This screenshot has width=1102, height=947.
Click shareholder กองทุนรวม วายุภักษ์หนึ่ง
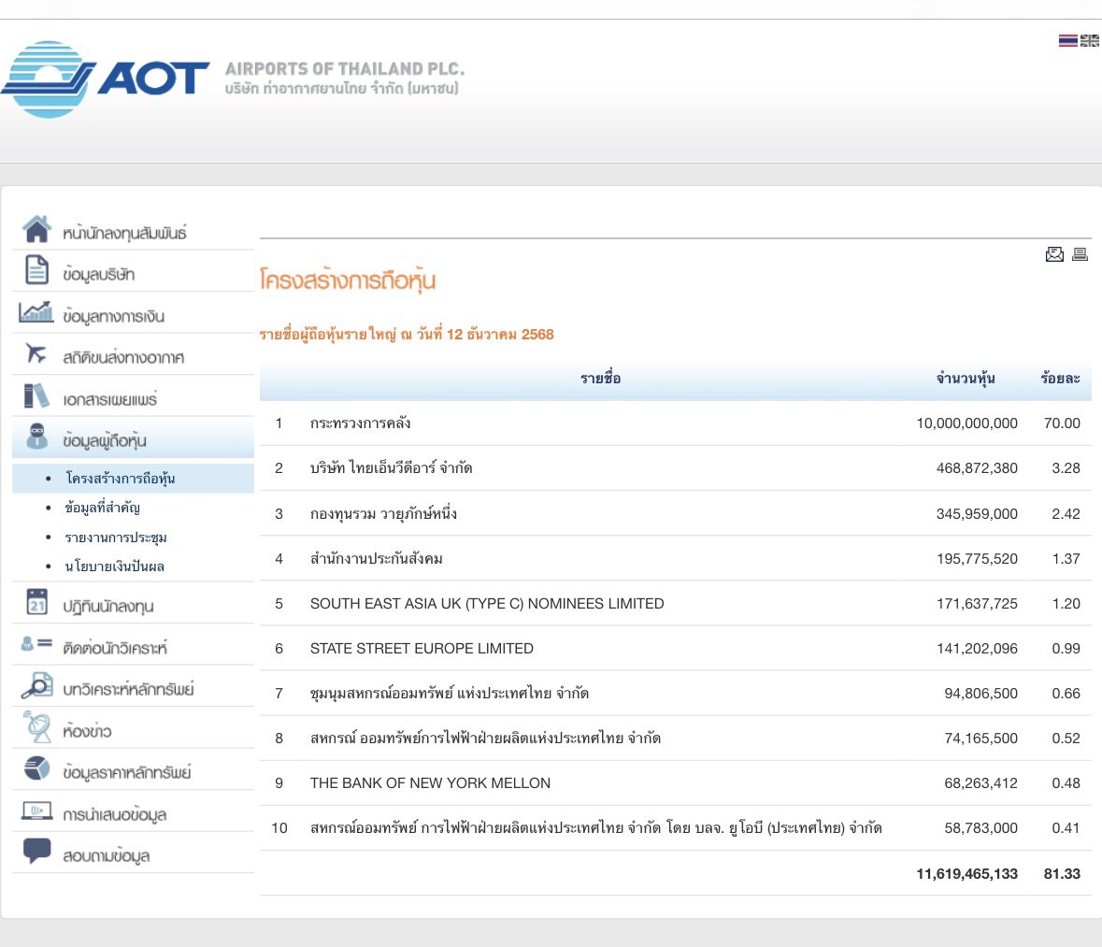point(383,514)
